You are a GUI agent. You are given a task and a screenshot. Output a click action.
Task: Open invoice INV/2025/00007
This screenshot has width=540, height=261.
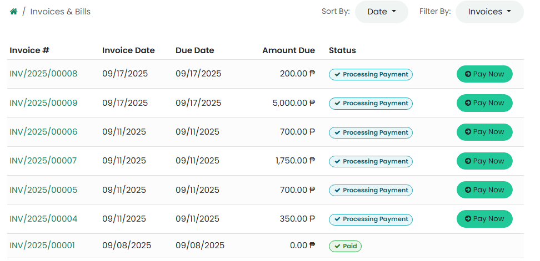tap(43, 161)
